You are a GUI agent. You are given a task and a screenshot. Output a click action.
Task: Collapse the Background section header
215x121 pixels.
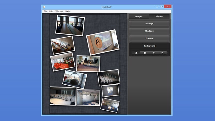click(x=150, y=46)
